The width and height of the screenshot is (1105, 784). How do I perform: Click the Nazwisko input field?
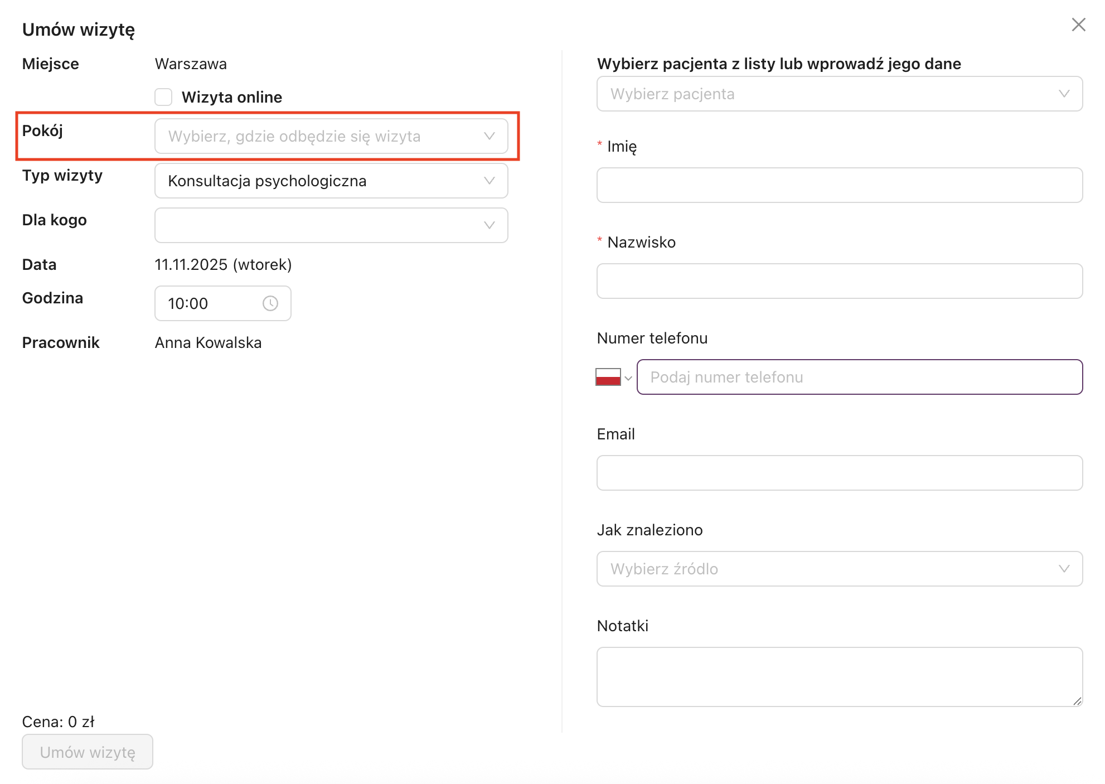click(839, 281)
